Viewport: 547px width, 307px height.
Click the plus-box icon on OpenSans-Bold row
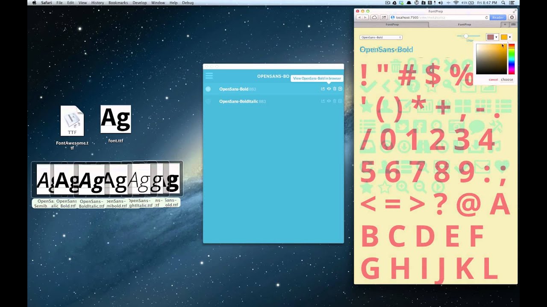[340, 89]
